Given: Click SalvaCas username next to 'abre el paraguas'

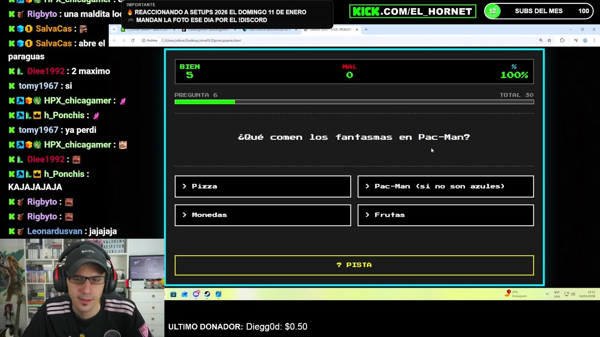Looking at the screenshot, I should click(x=53, y=43).
